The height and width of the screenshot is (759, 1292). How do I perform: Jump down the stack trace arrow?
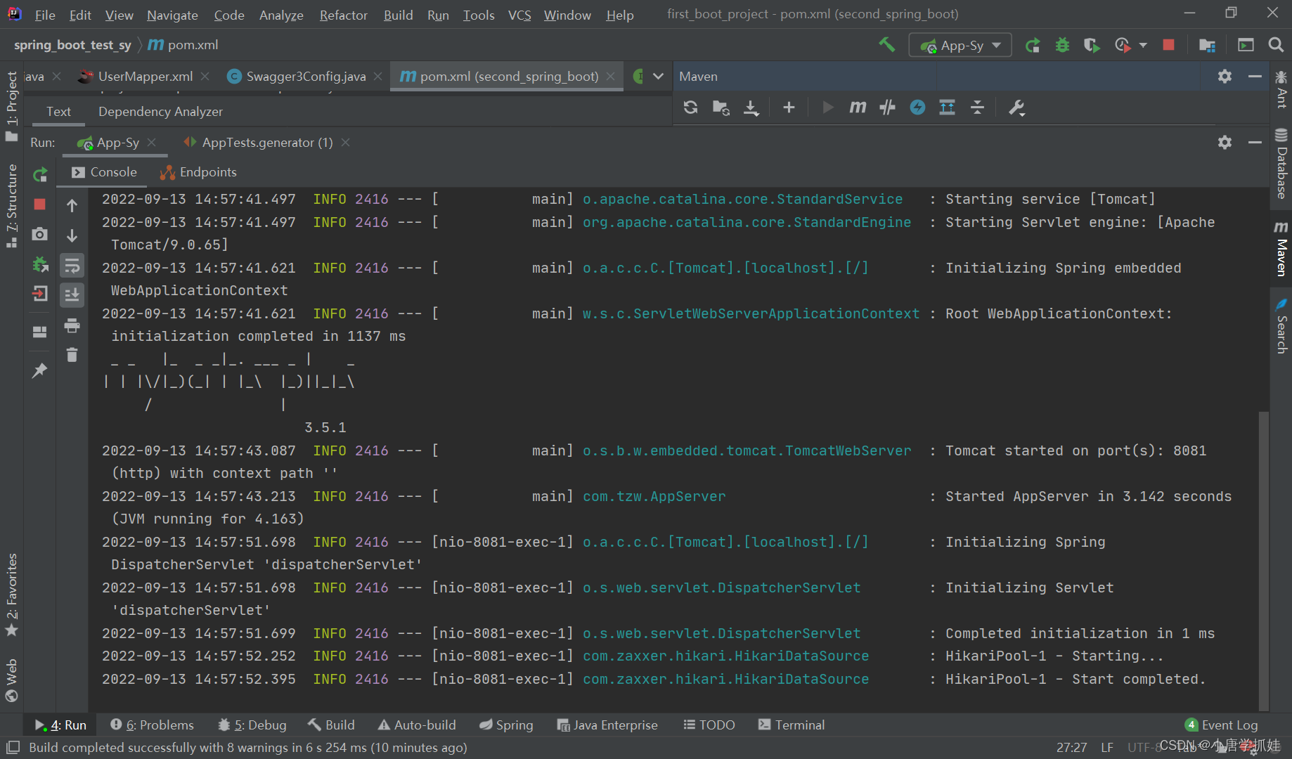click(72, 235)
